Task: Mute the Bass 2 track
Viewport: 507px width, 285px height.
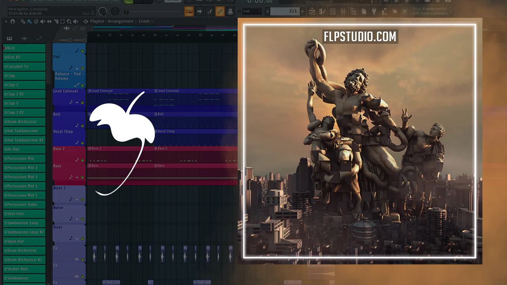Action: point(82,160)
